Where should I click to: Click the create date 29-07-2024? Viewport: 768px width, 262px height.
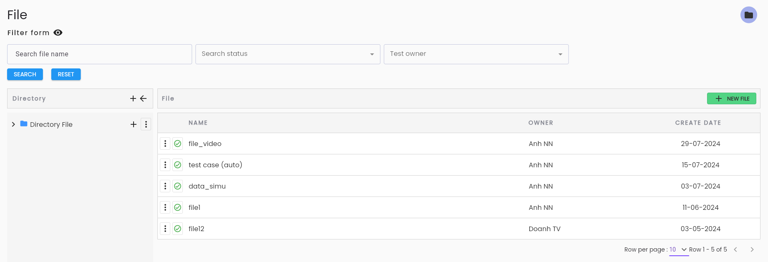[x=701, y=144]
